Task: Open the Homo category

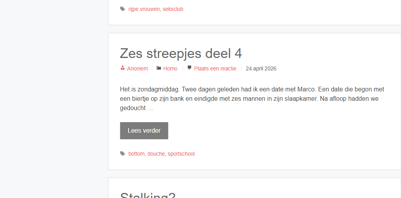Action: 170,68
